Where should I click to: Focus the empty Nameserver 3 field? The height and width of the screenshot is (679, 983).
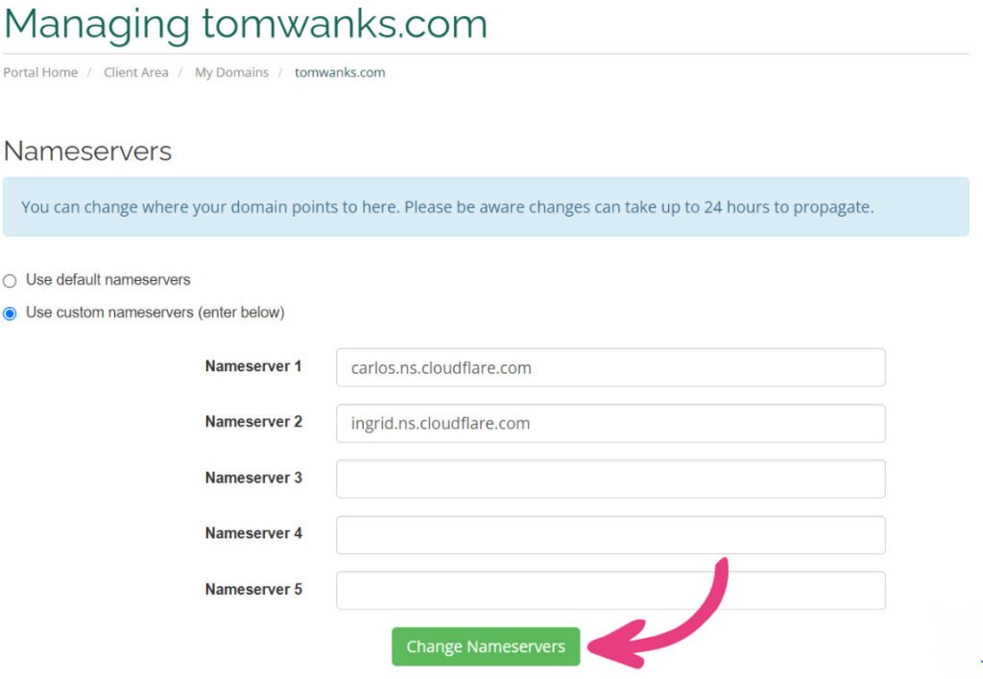(x=610, y=478)
